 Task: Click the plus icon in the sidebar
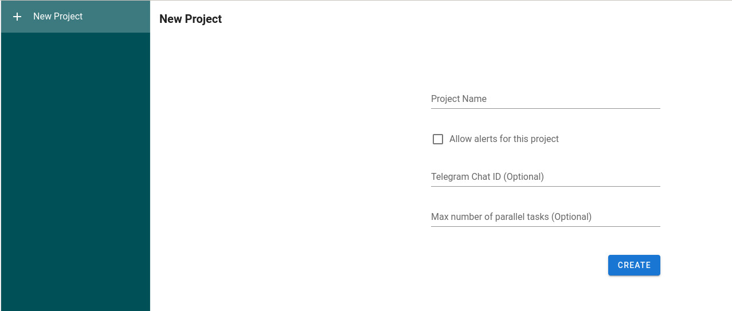(17, 17)
